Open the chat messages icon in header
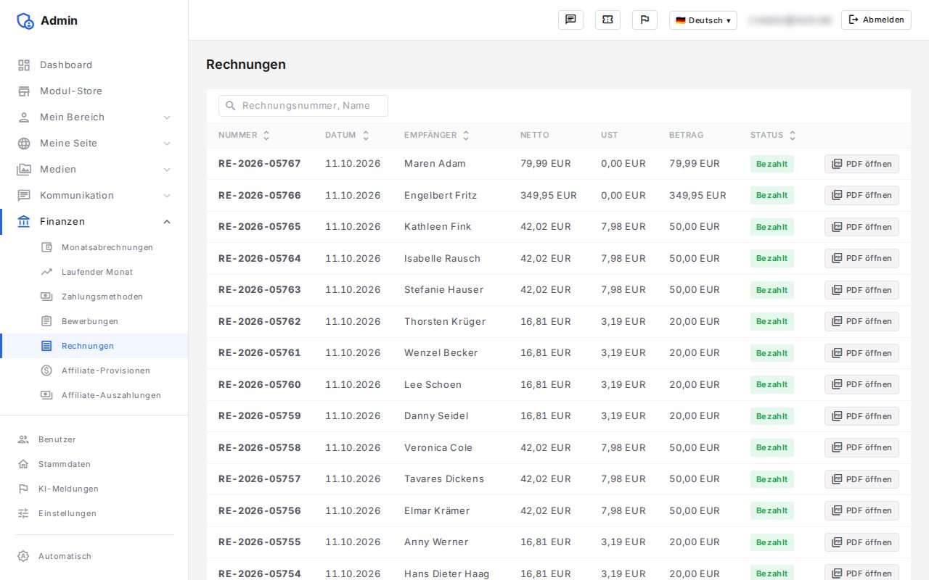The height and width of the screenshot is (580, 929). (x=570, y=20)
